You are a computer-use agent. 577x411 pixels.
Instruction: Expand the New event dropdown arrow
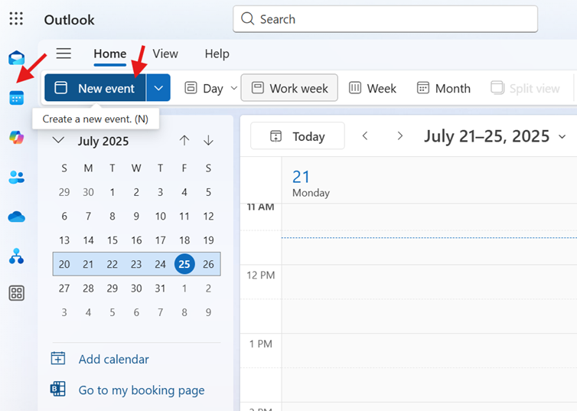(158, 88)
